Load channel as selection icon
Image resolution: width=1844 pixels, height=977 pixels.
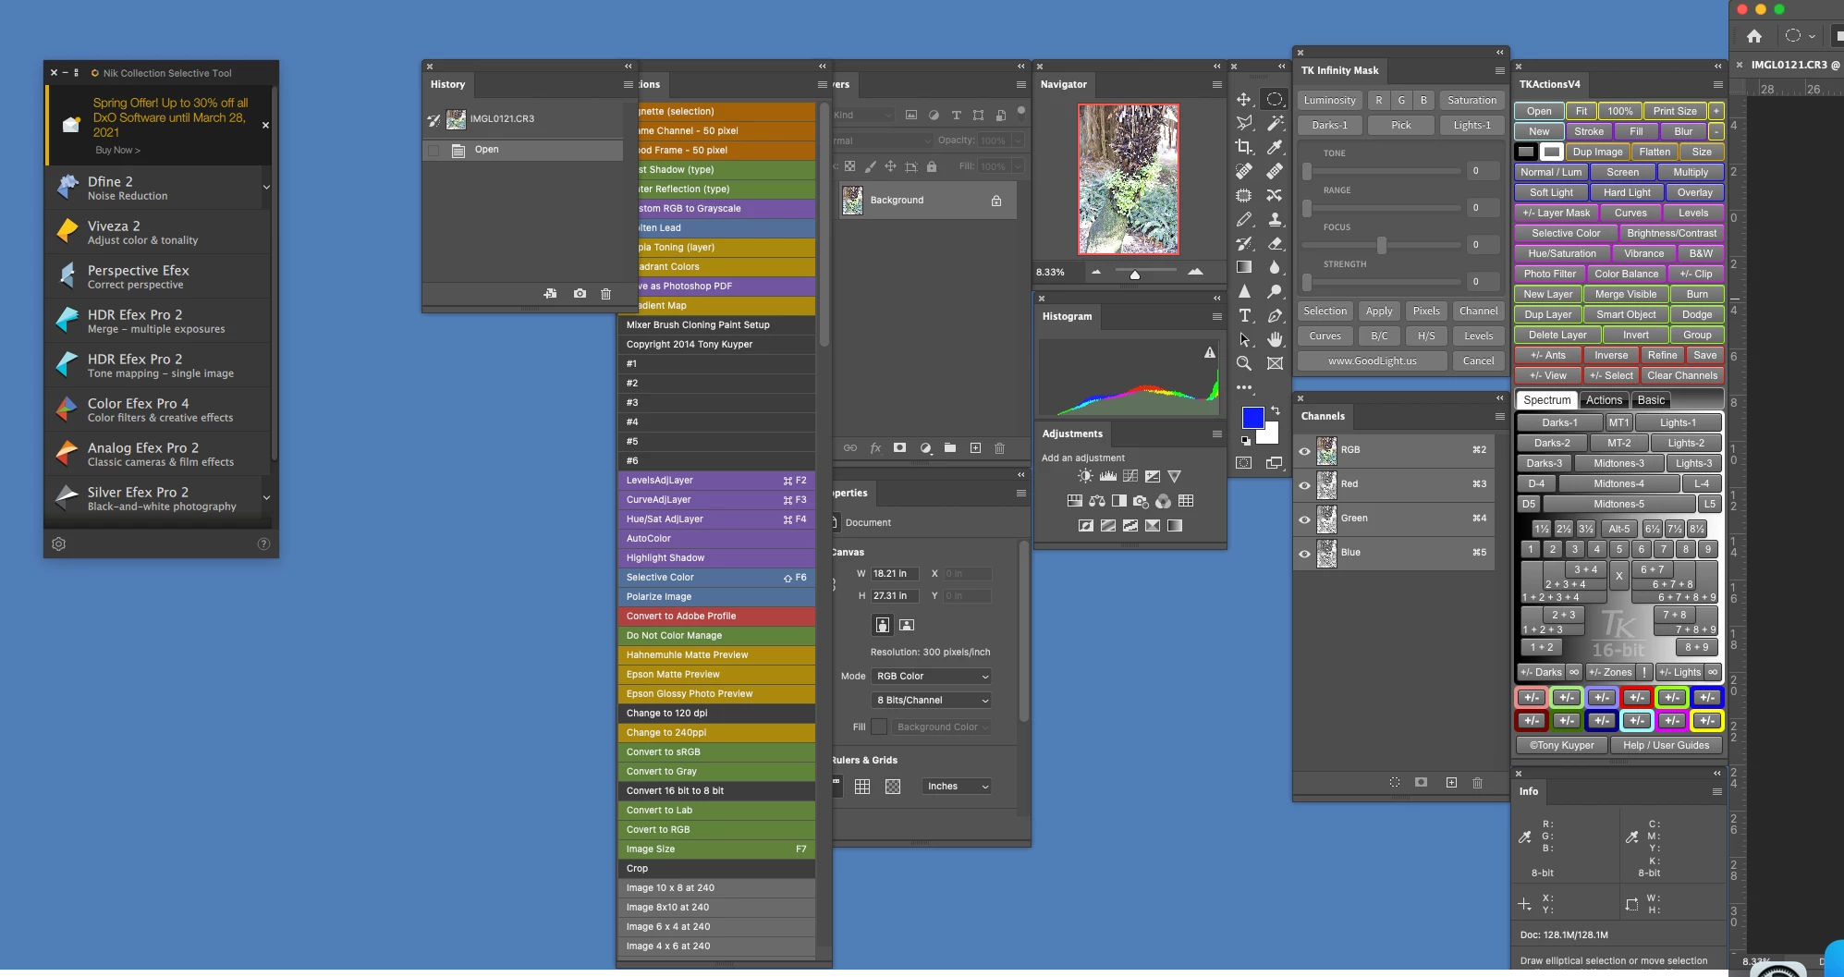[1394, 783]
